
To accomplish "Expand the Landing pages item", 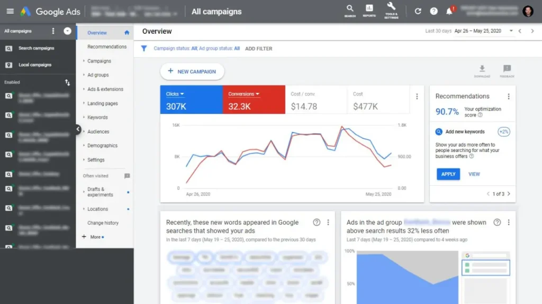I will [x=102, y=103].
